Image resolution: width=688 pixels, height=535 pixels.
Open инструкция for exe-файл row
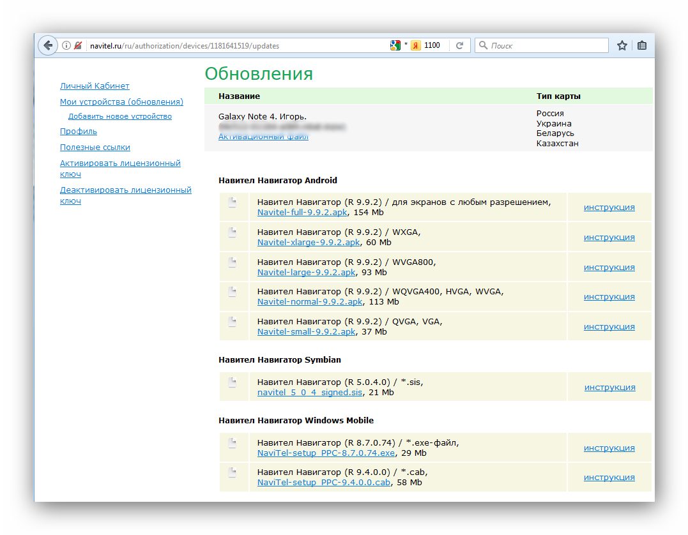pyautogui.click(x=609, y=448)
